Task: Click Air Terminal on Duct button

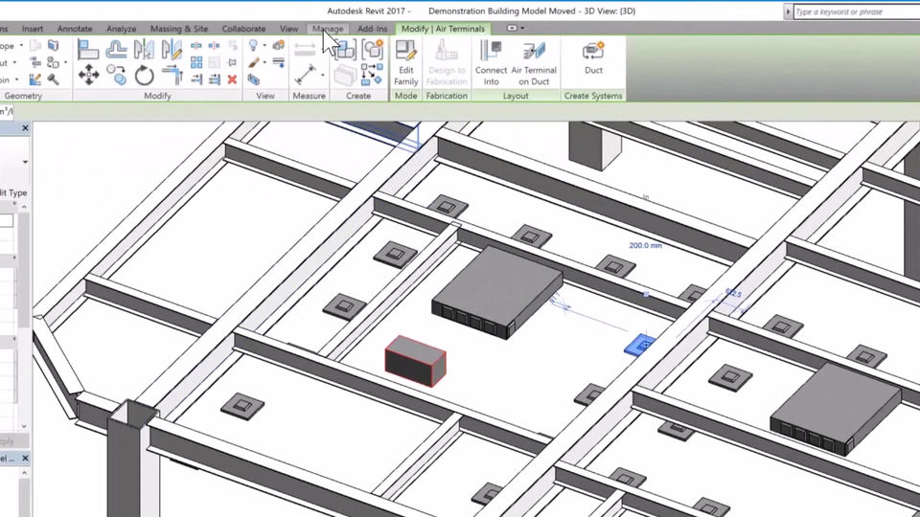Action: 534,63
